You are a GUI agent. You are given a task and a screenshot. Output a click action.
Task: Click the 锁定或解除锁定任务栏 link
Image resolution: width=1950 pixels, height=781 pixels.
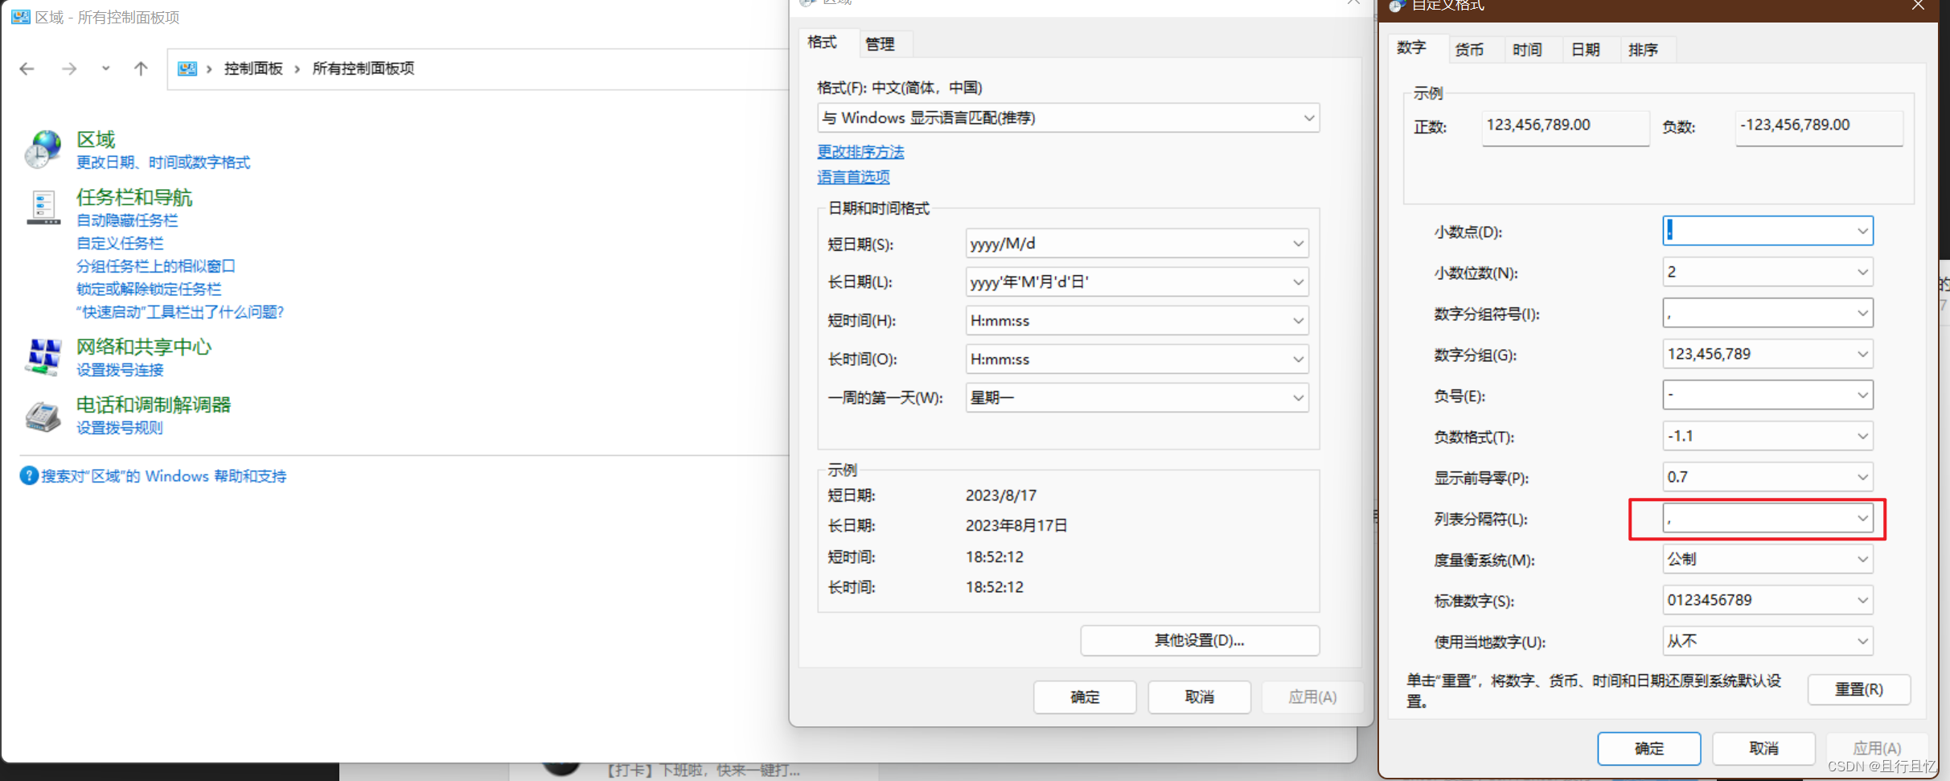pos(149,289)
